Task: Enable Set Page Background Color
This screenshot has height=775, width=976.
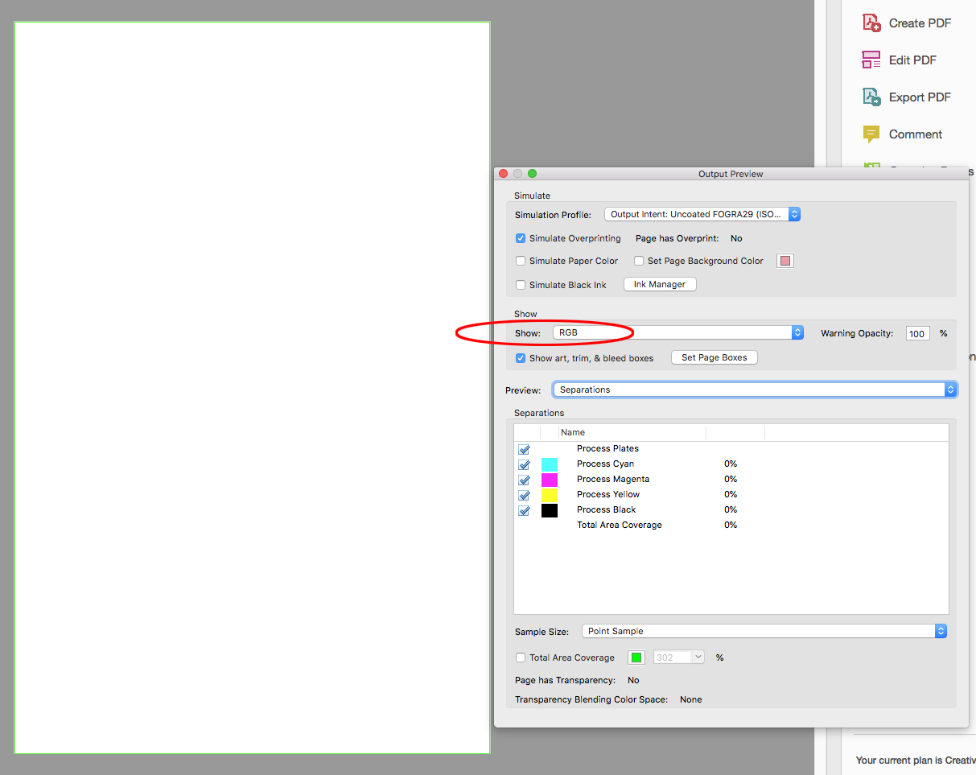Action: point(638,261)
